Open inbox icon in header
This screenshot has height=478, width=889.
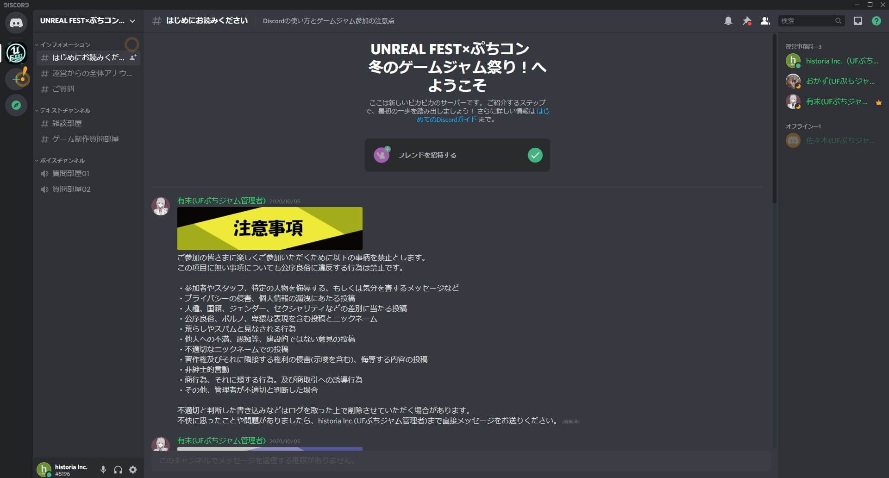(858, 21)
